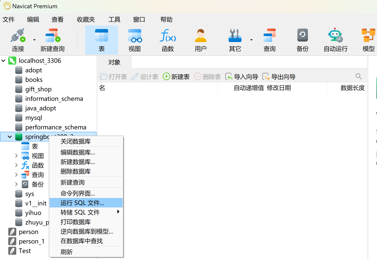
Task: Open the 自动运行 automation toolbar icon
Action: coord(336,40)
